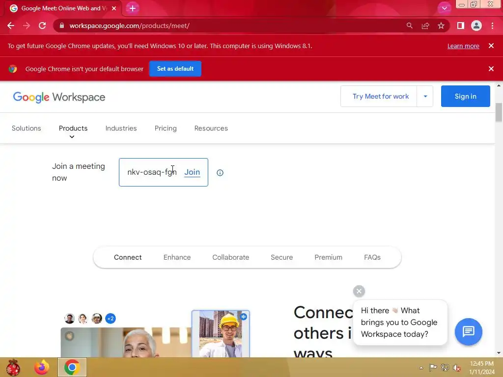The height and width of the screenshot is (377, 503).
Task: Switch to the Premium tab
Action: point(328,257)
